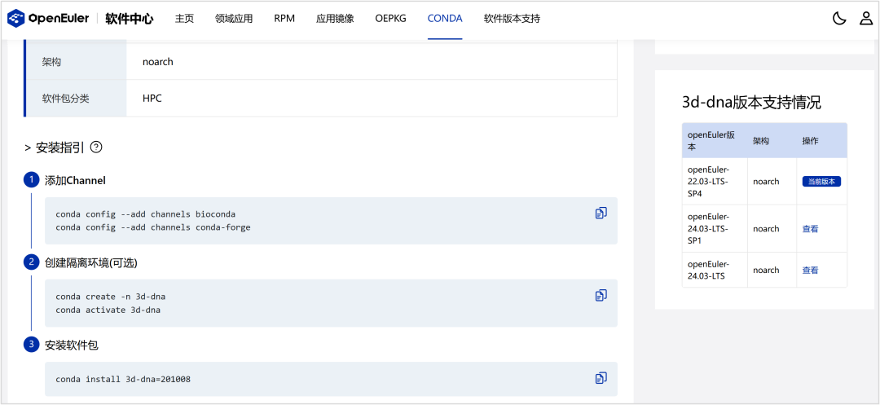Copy the conda create environment commands
880x405 pixels.
pos(601,295)
